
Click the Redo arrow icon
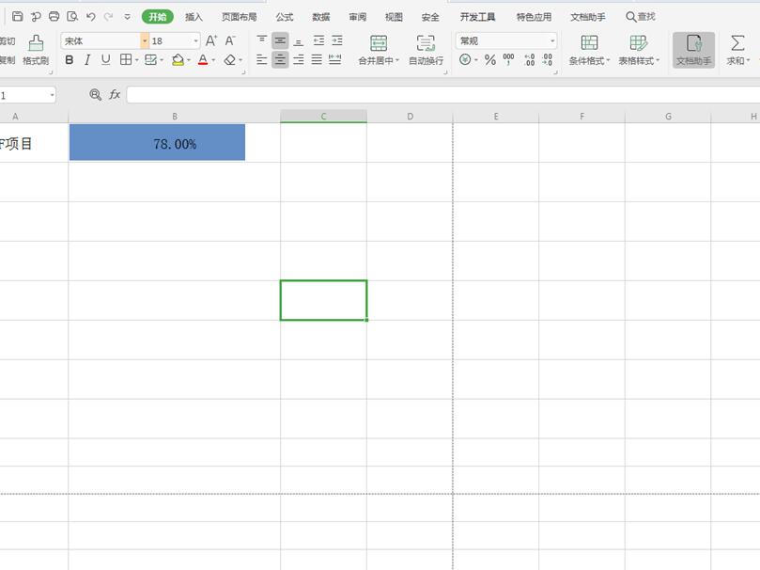click(x=109, y=17)
